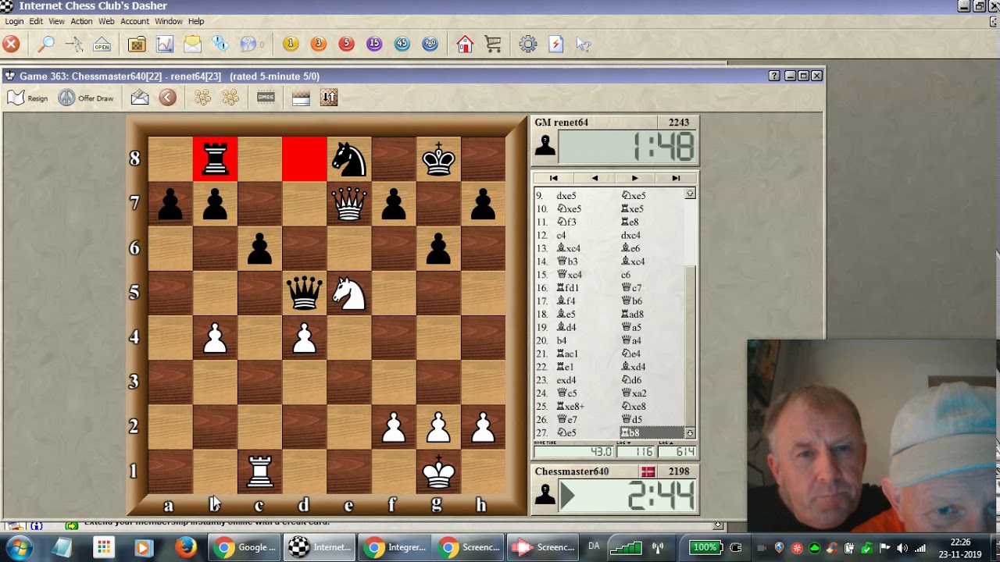The image size is (1000, 562).
Task: Click the blue 960 chess ball icon
Action: pyautogui.click(x=430, y=44)
